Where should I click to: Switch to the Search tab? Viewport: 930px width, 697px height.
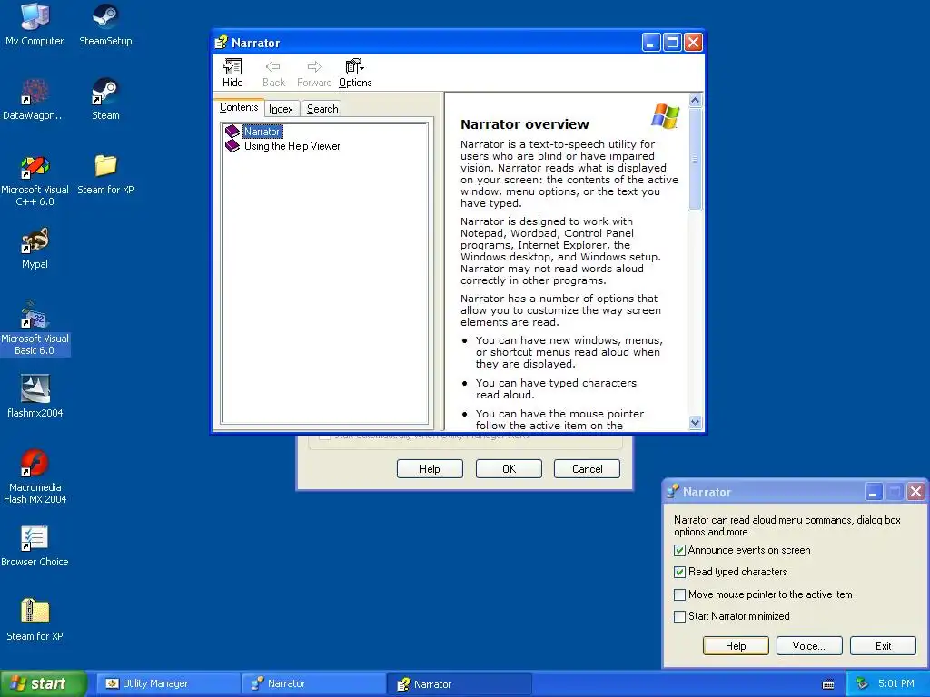click(x=322, y=109)
